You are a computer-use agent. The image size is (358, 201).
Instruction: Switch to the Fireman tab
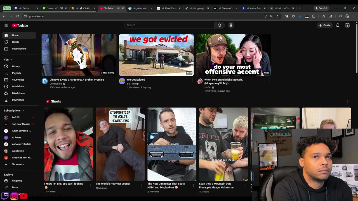click(x=225, y=8)
